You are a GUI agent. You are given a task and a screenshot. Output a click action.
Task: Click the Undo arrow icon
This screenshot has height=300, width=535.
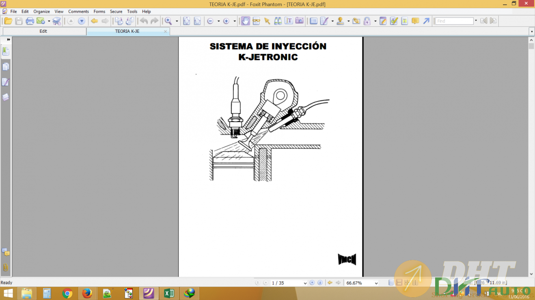point(144,21)
